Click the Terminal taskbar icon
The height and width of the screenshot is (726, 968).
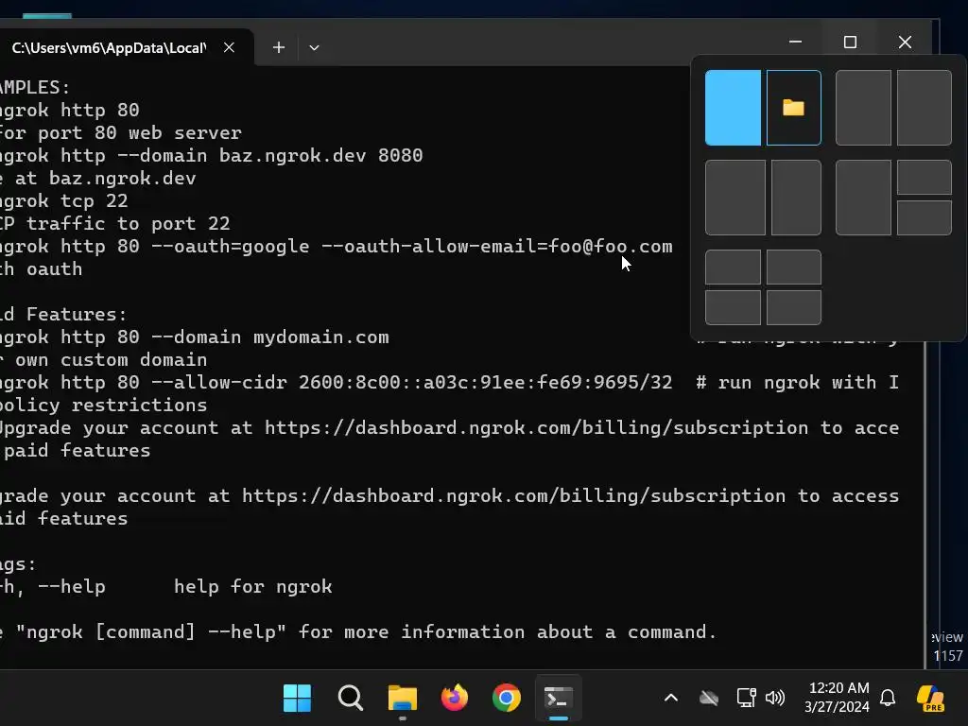point(559,699)
